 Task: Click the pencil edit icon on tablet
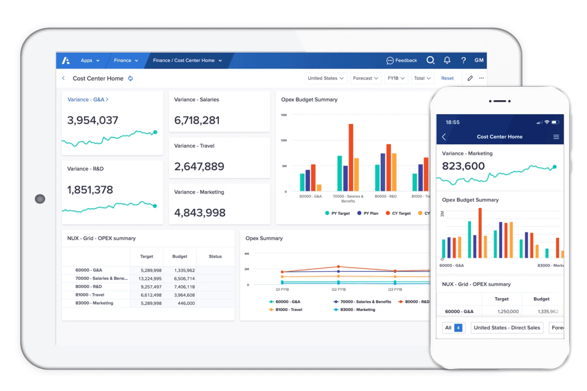pos(470,78)
